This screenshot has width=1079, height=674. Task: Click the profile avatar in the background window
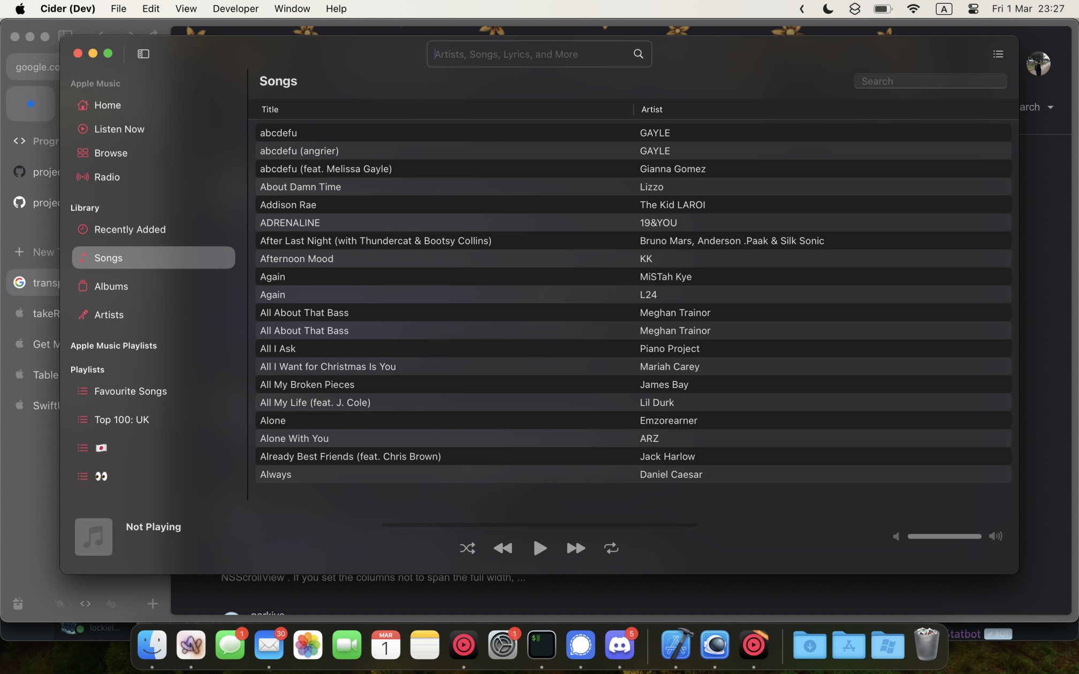(1038, 64)
